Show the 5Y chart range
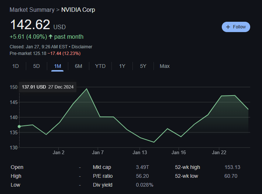 143,66
